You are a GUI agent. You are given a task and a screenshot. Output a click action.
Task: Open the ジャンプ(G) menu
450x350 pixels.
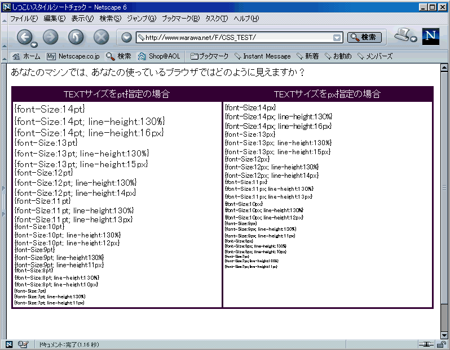pyautogui.click(x=142, y=19)
